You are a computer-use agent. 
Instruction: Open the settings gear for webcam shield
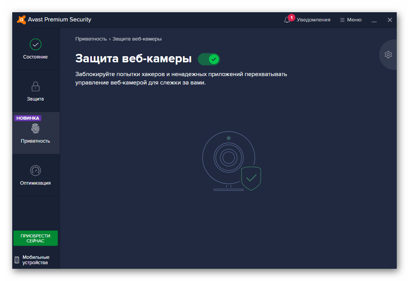[x=388, y=54]
